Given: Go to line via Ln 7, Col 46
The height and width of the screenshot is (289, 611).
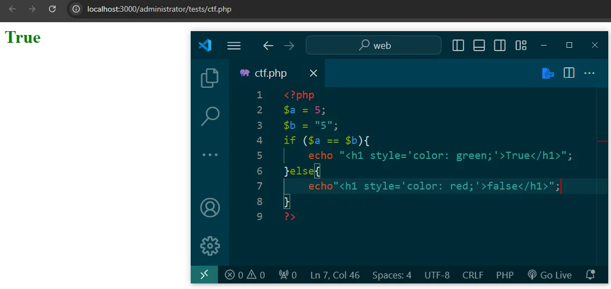Looking at the screenshot, I should 335,275.
